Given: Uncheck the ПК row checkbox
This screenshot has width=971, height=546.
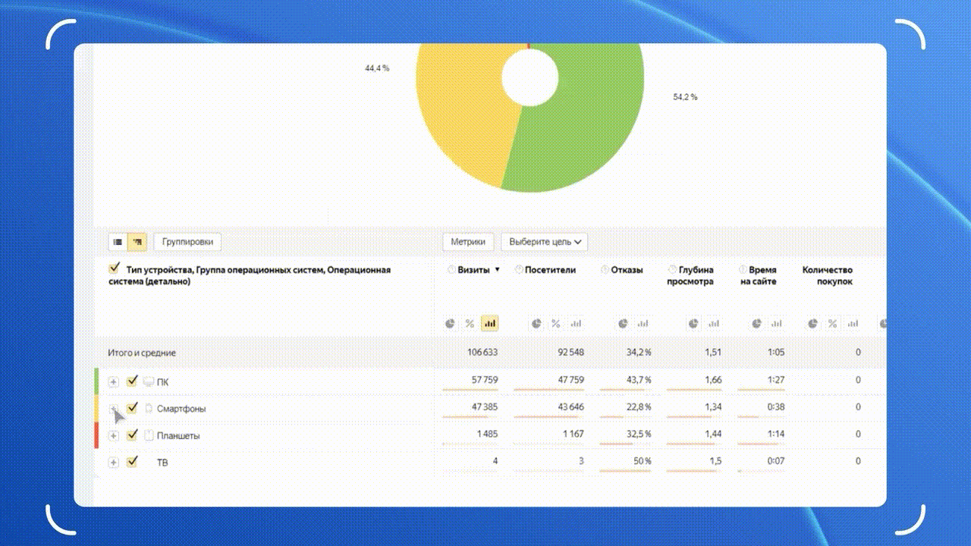Looking at the screenshot, I should click(x=133, y=381).
